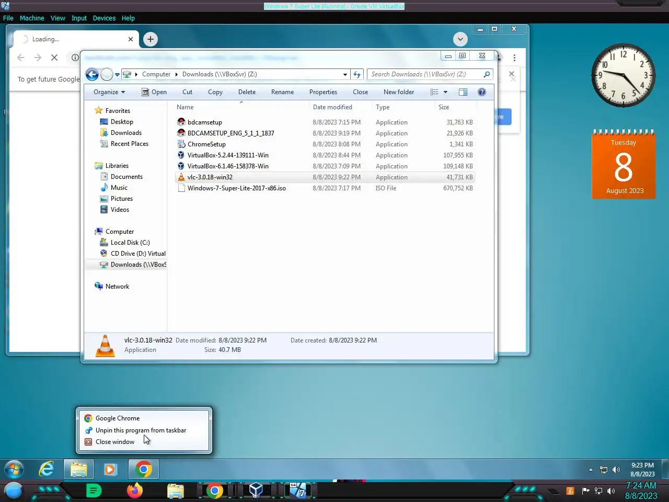This screenshot has width=669, height=502.
Task: Create a New folder from toolbar
Action: (399, 92)
